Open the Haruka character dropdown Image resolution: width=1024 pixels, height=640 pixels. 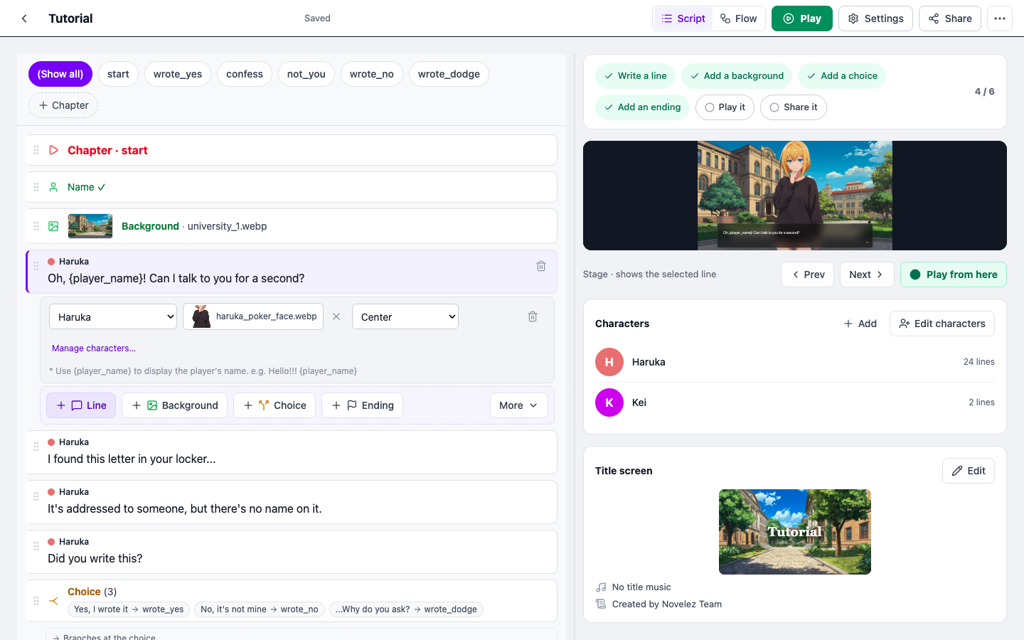(x=113, y=316)
